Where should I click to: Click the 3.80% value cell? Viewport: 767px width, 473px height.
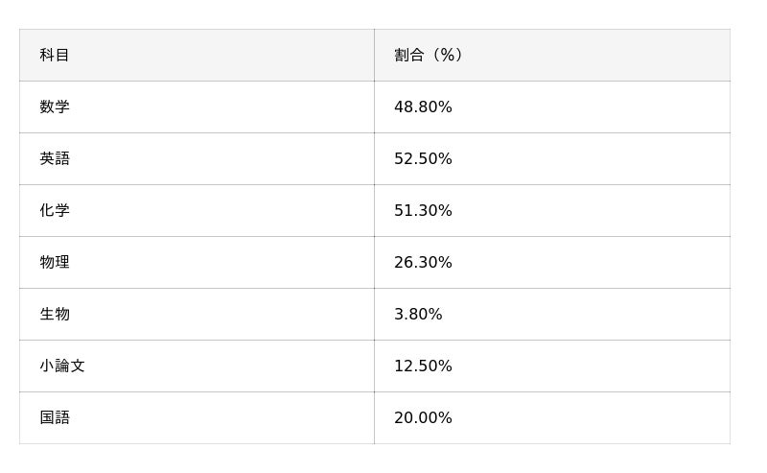tap(418, 315)
